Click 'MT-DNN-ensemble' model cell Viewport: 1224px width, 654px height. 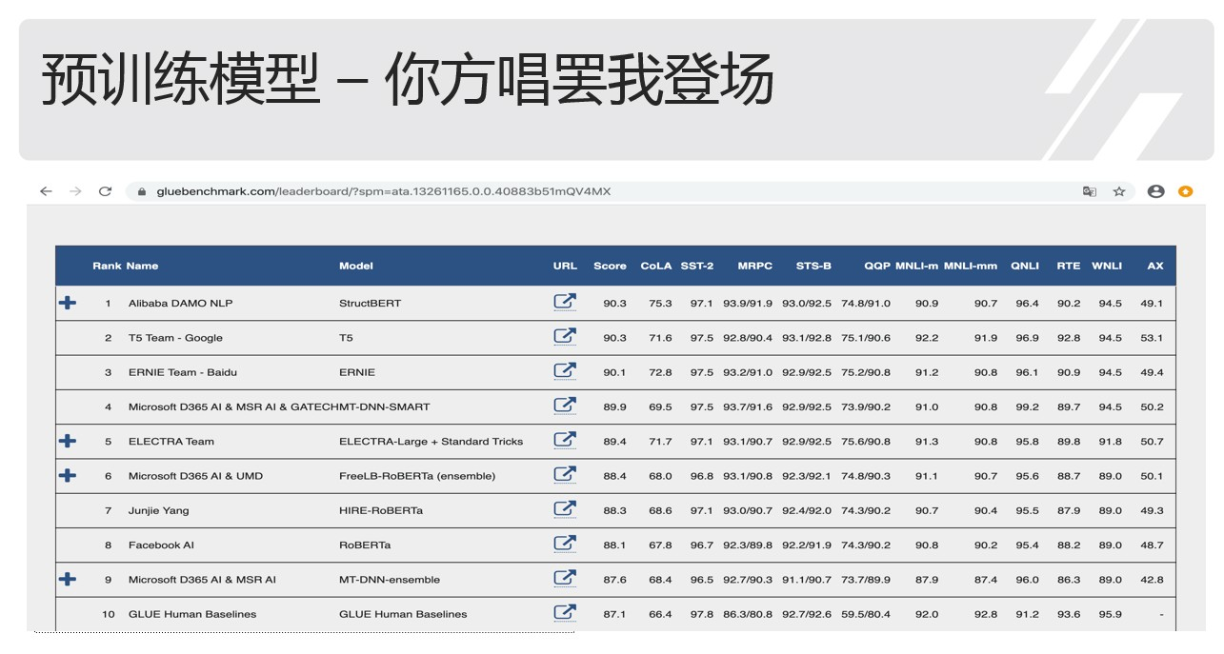(x=390, y=580)
